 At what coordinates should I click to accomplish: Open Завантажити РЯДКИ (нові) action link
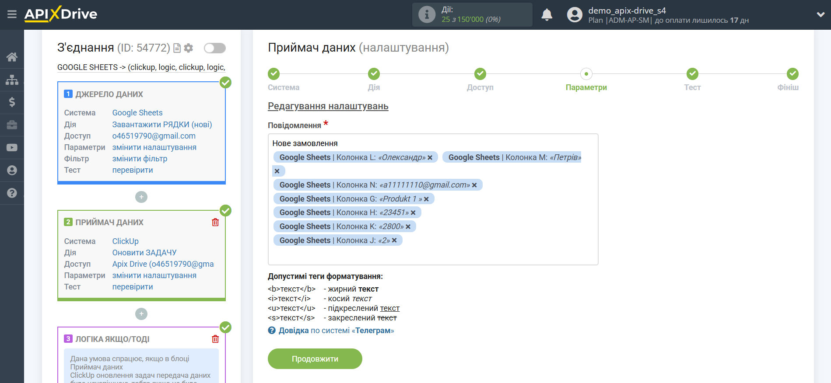(x=162, y=125)
